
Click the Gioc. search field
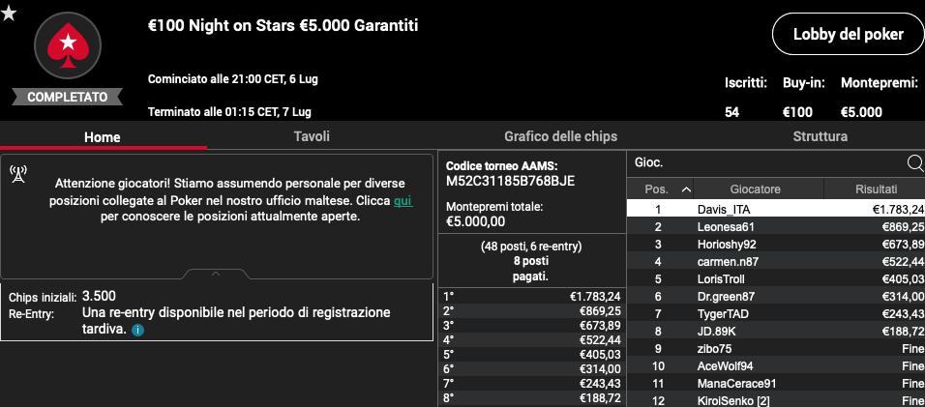coord(767,163)
